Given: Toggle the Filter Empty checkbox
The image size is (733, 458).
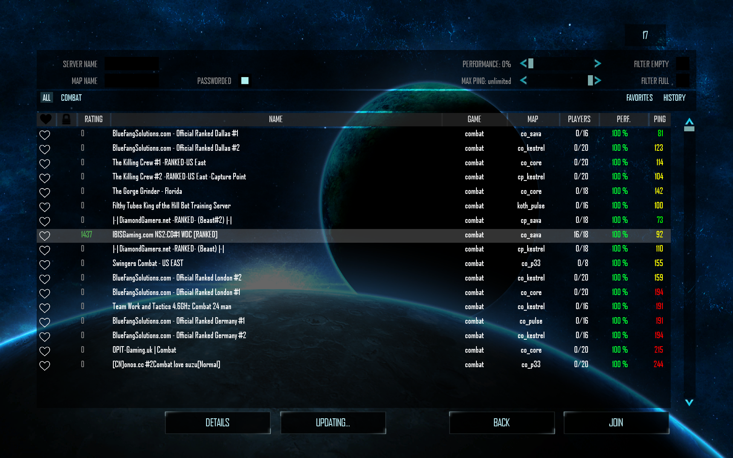Looking at the screenshot, I should click(683, 64).
